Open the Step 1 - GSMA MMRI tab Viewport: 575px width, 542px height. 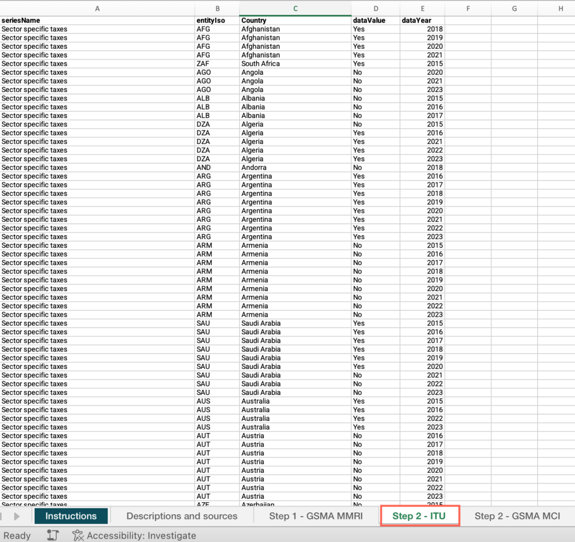tap(316, 516)
